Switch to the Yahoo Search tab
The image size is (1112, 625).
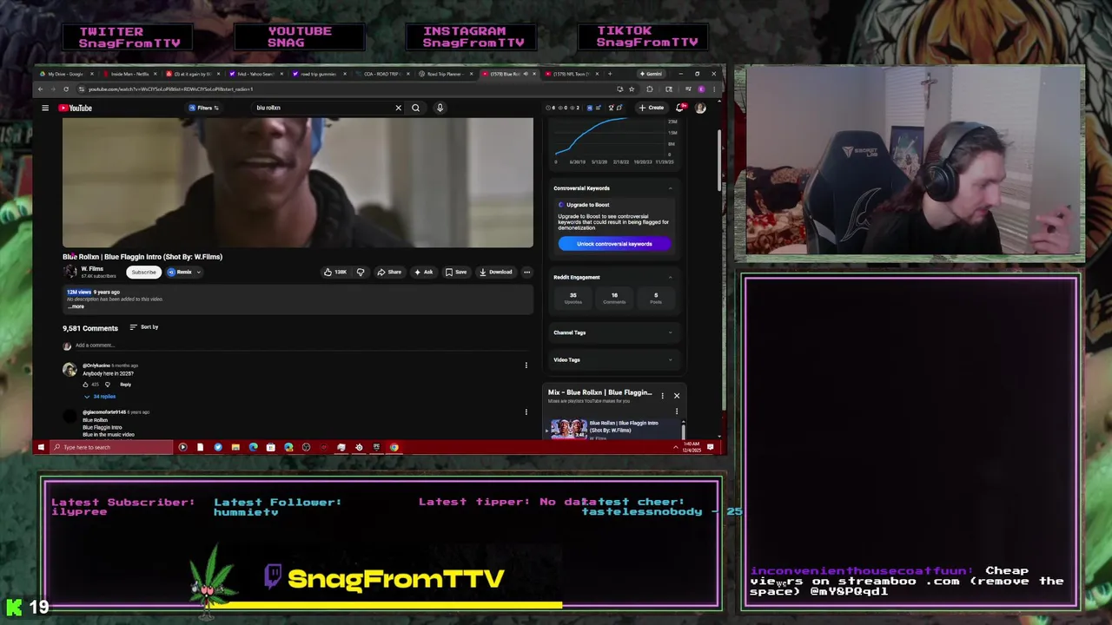257,74
